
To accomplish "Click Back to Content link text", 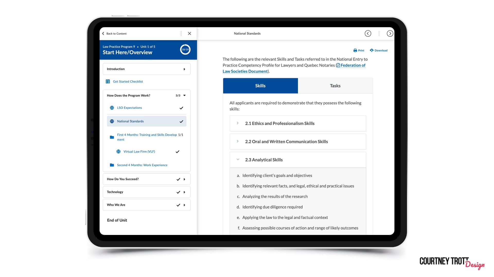I will click(116, 34).
